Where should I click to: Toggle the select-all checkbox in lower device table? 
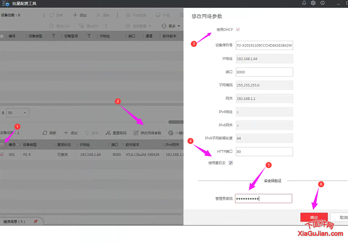[x=2, y=145]
